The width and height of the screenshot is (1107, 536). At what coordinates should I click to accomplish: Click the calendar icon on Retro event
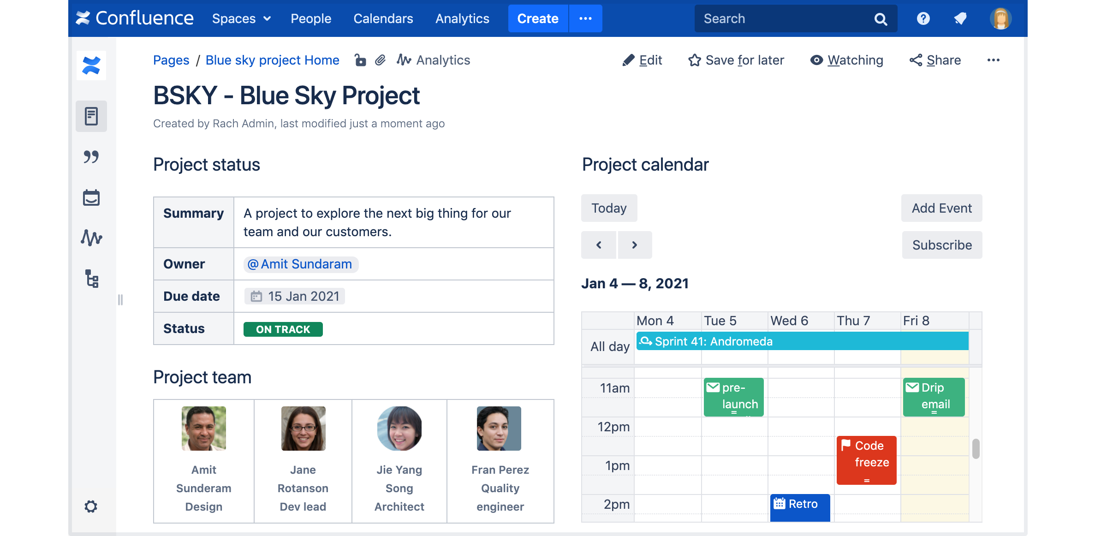coord(780,503)
